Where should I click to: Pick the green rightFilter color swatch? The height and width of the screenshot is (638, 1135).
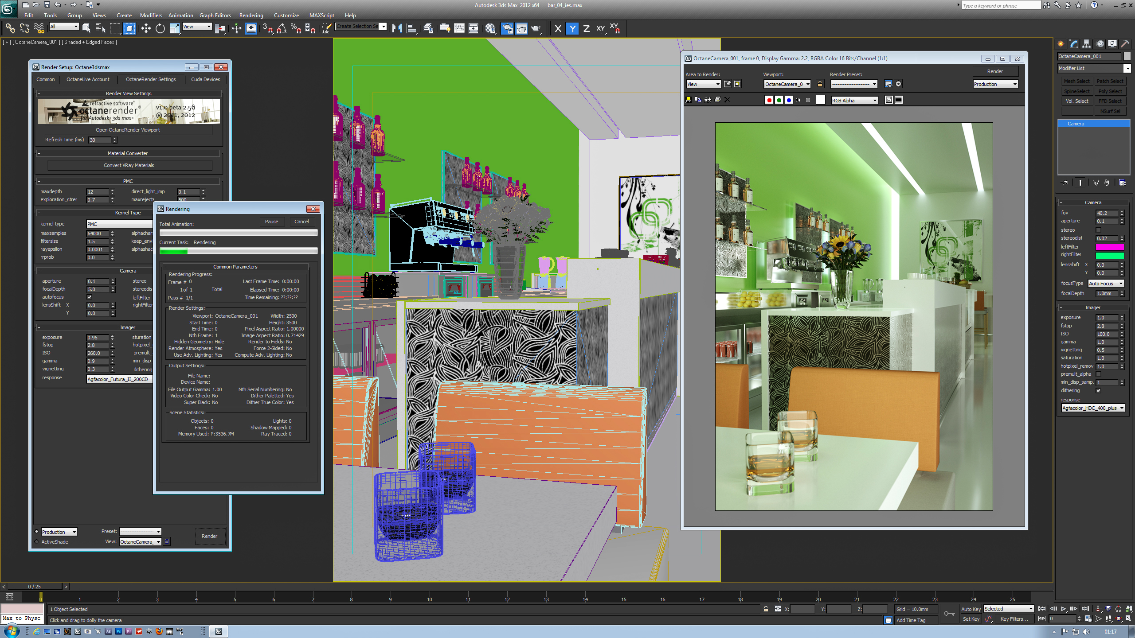pos(1110,255)
